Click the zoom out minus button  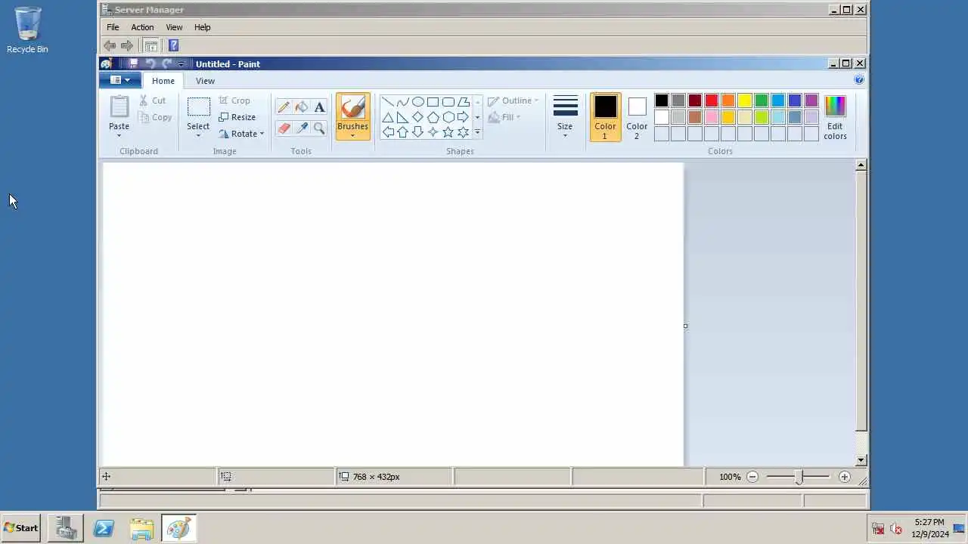752,477
